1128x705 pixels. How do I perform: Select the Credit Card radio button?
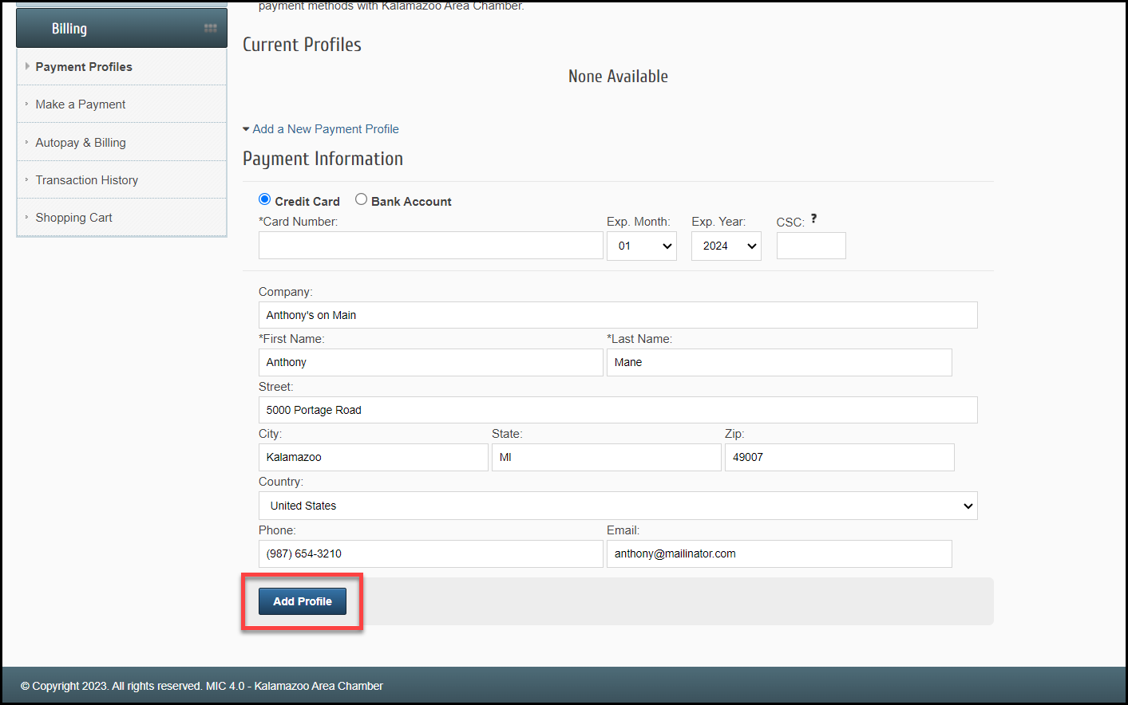[x=265, y=199]
